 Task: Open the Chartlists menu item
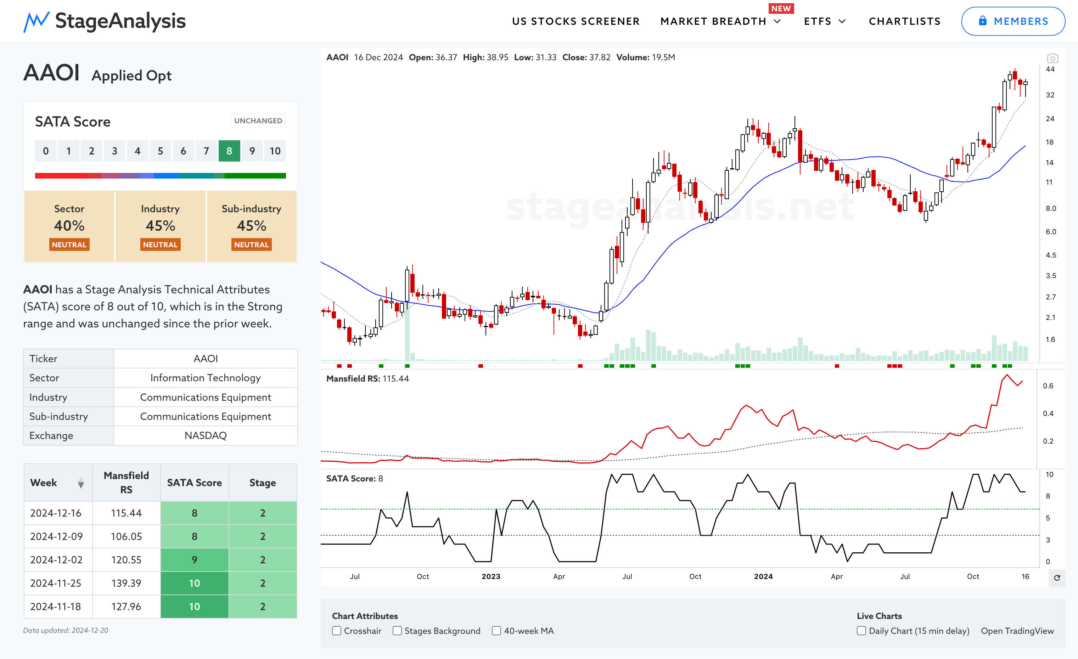coord(904,21)
